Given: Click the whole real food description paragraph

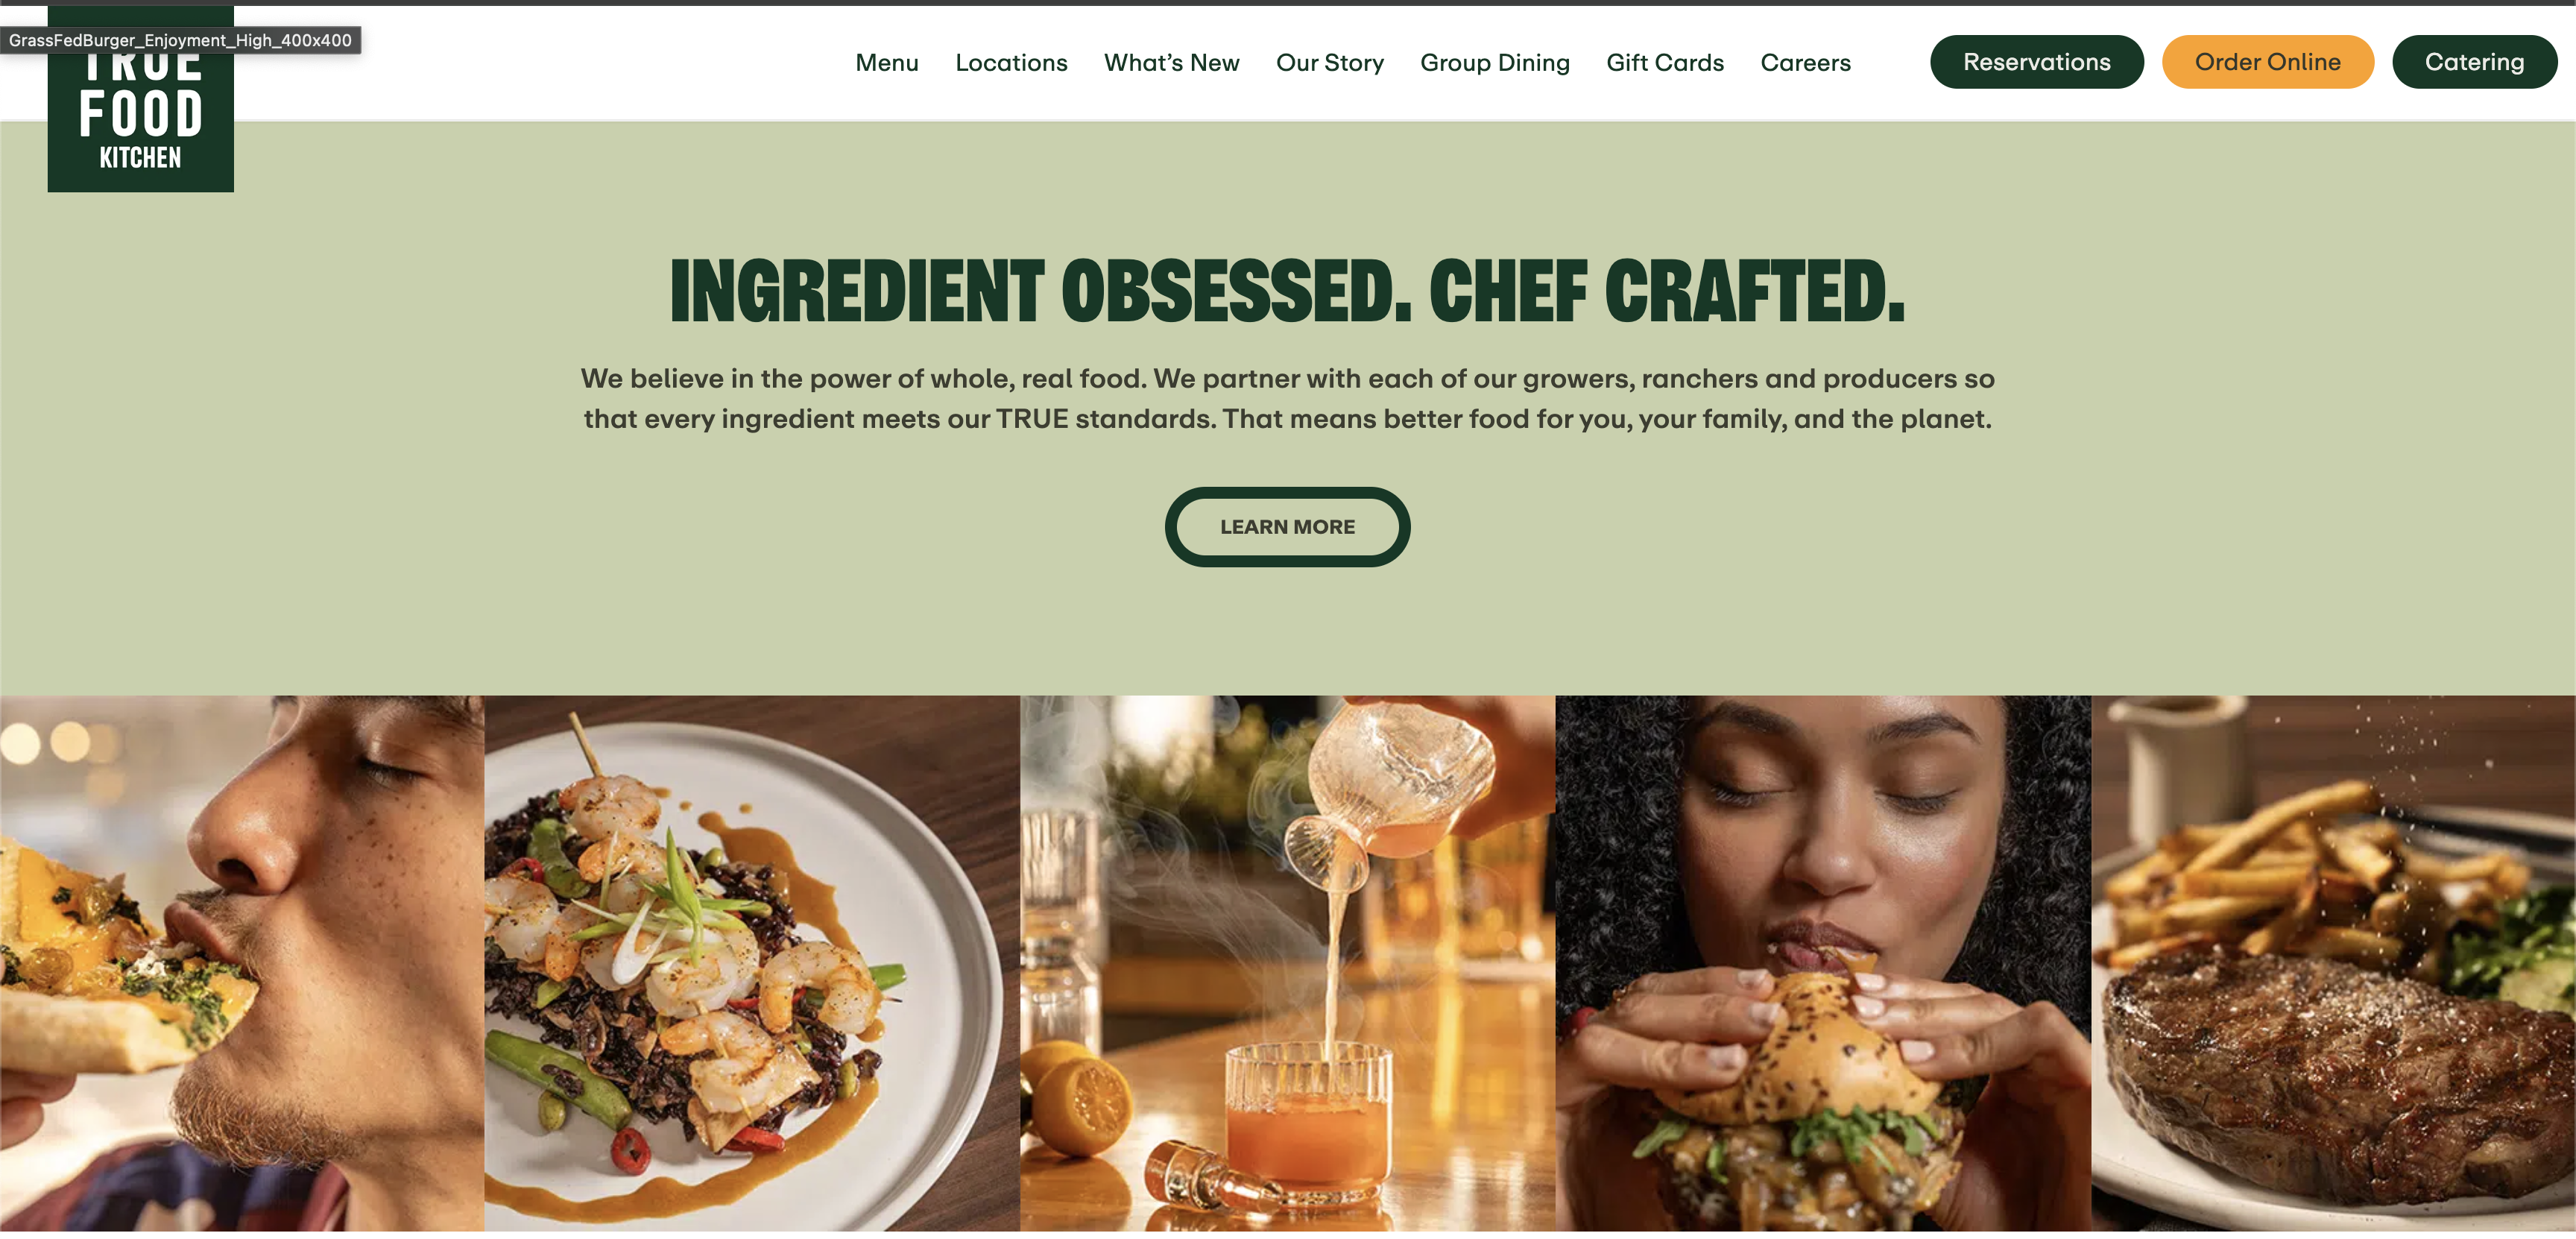Looking at the screenshot, I should (x=1287, y=398).
